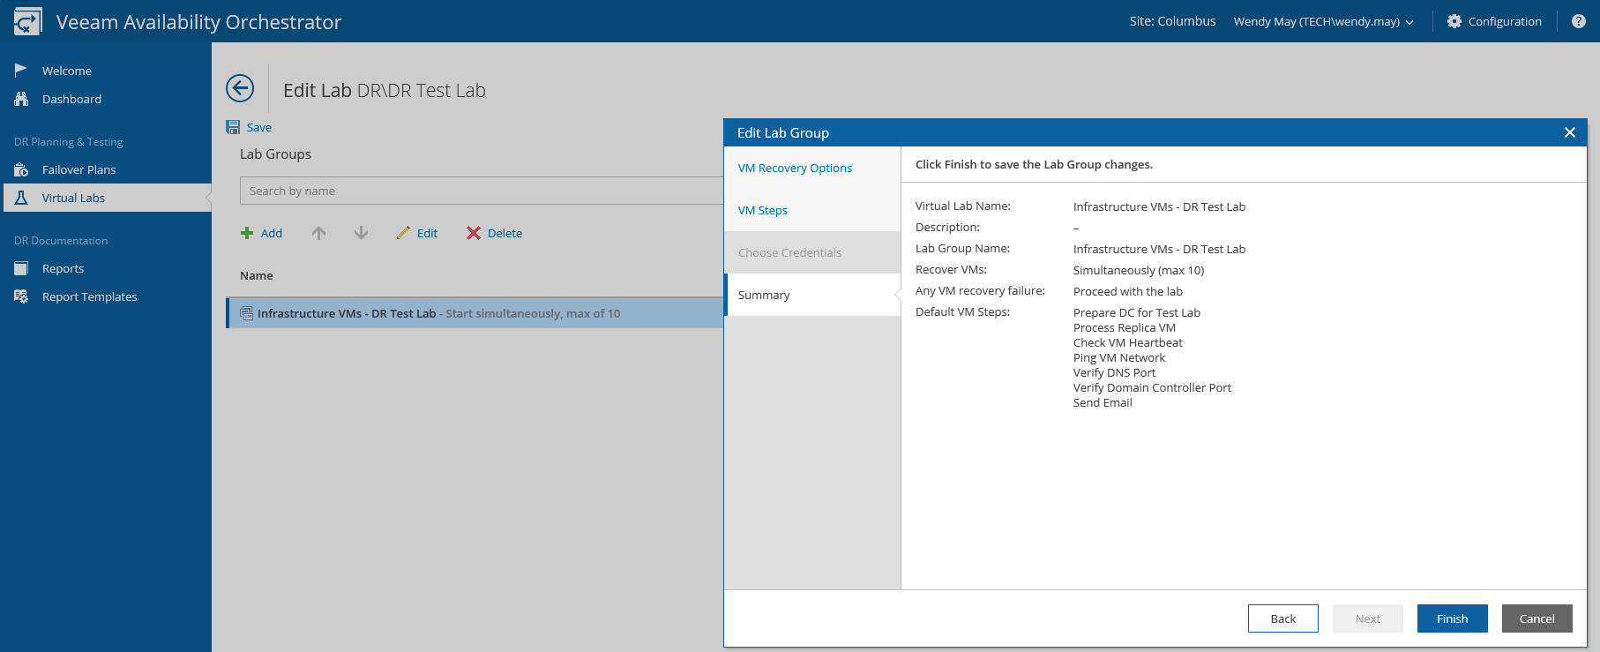Screen dimensions: 1600x652
Task: Click the Lab Groups heading
Action: click(275, 154)
